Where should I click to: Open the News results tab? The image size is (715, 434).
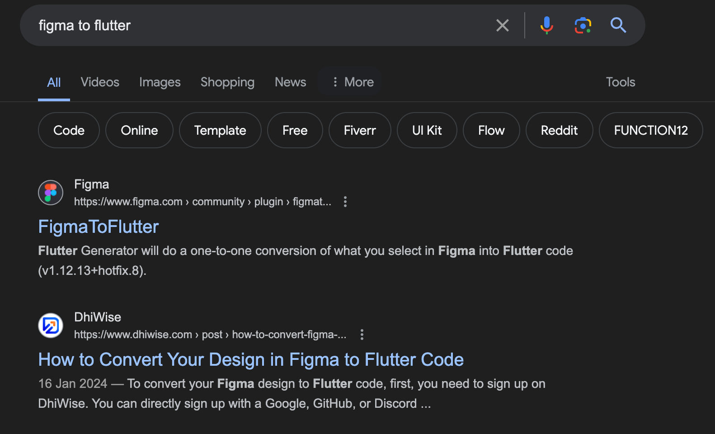coord(290,82)
